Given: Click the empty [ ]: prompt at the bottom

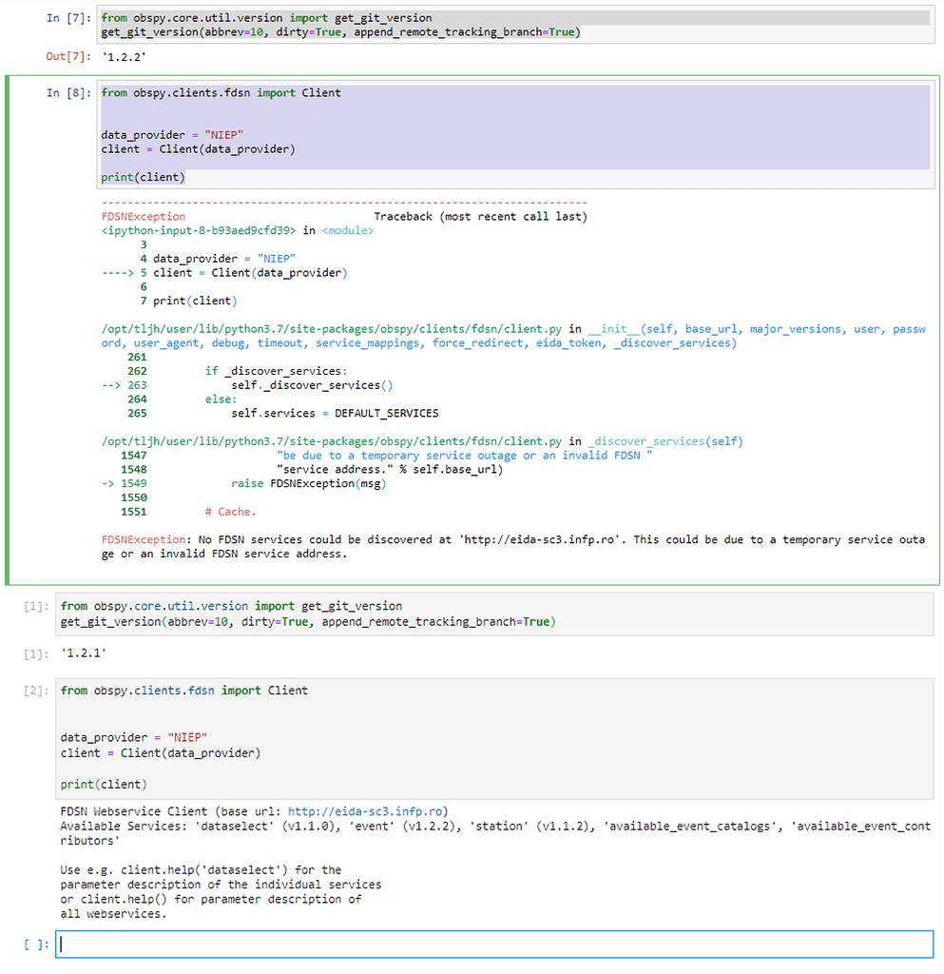Looking at the screenshot, I should (x=34, y=944).
